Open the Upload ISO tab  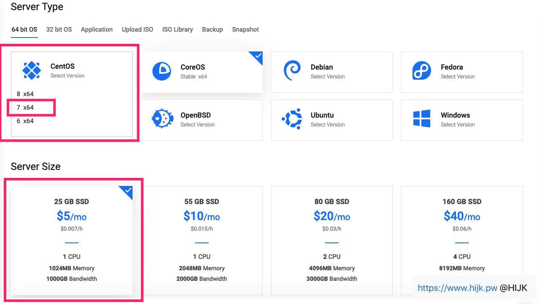[137, 30]
